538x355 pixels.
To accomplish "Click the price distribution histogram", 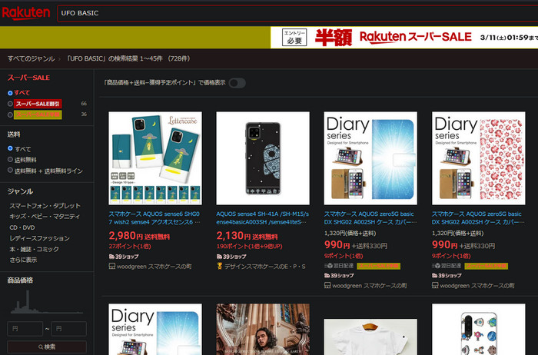I will (x=47, y=302).
